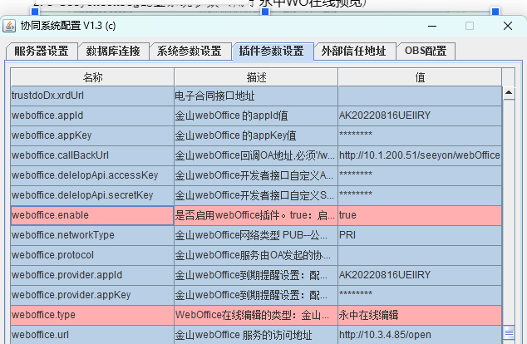Select the weboffice.appKey name cell
The height and width of the screenshot is (344, 527).
[x=92, y=135]
